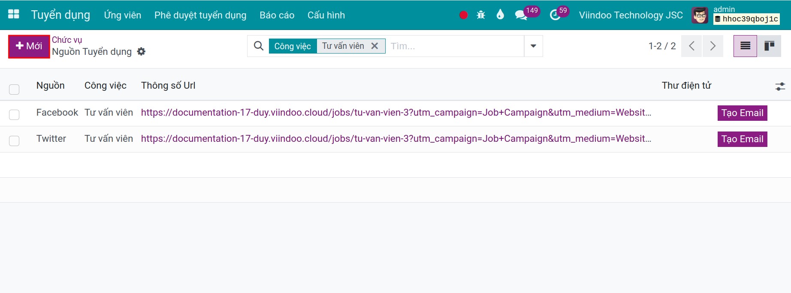Open the bug debug tools icon
The height and width of the screenshot is (293, 791).
pyautogui.click(x=481, y=15)
